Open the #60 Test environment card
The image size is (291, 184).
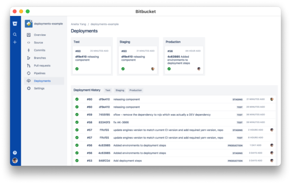pos(92,60)
